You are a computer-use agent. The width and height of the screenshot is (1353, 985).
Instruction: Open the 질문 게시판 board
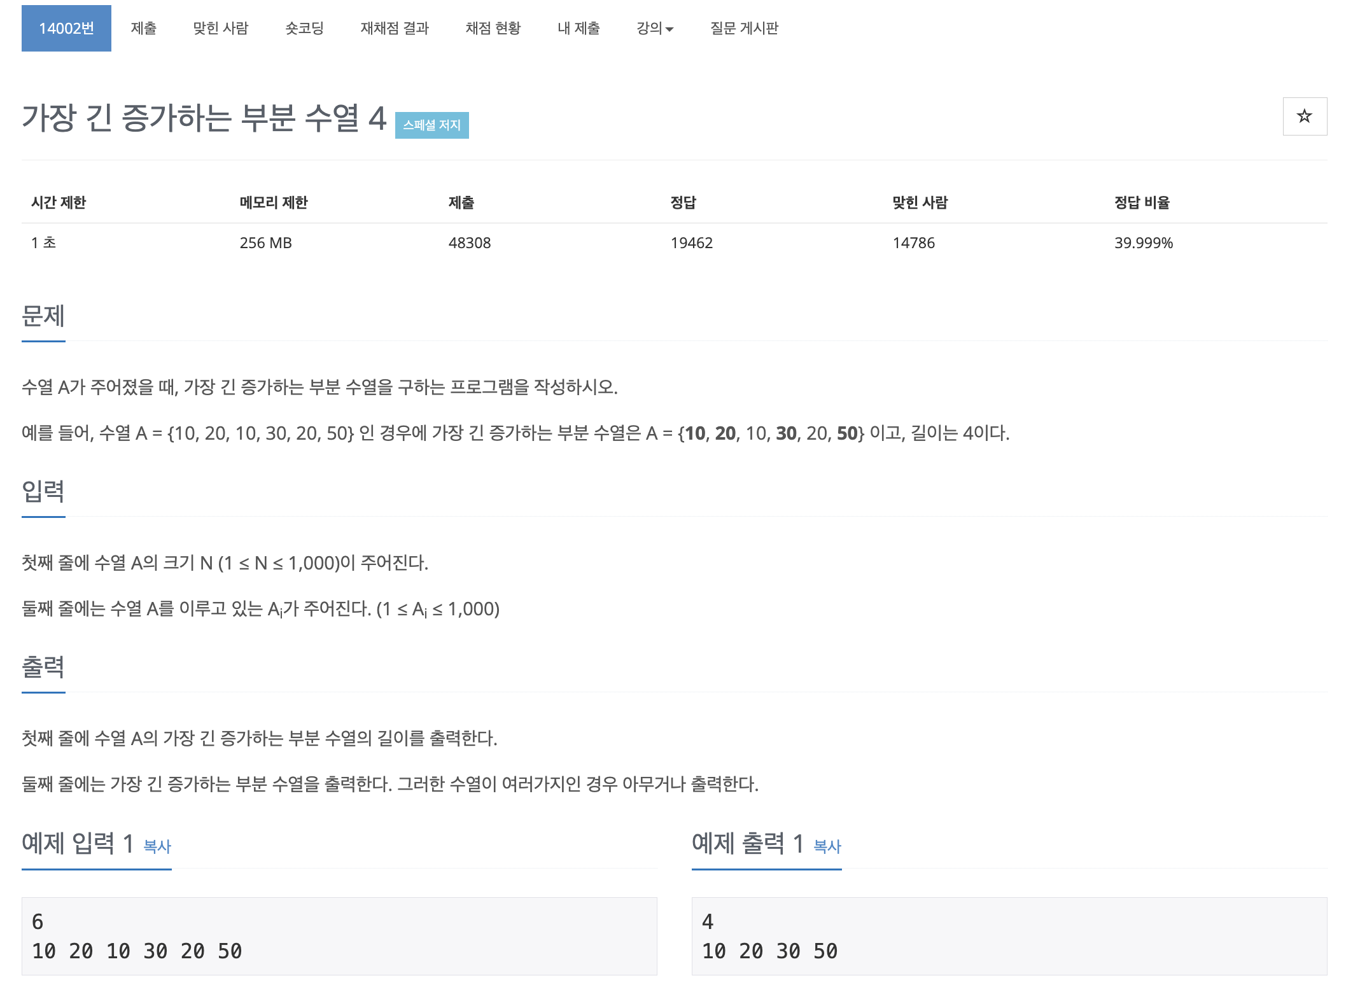point(745,28)
